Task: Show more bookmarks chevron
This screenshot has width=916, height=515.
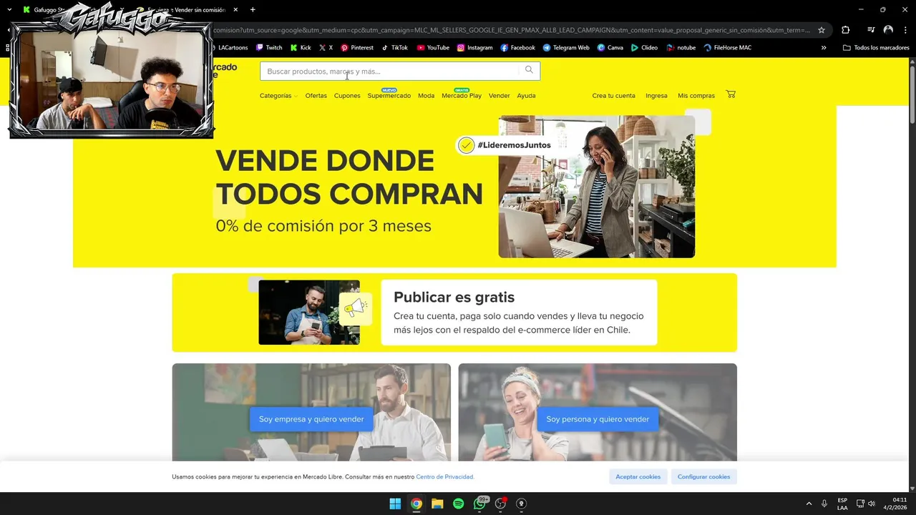Action: click(824, 48)
